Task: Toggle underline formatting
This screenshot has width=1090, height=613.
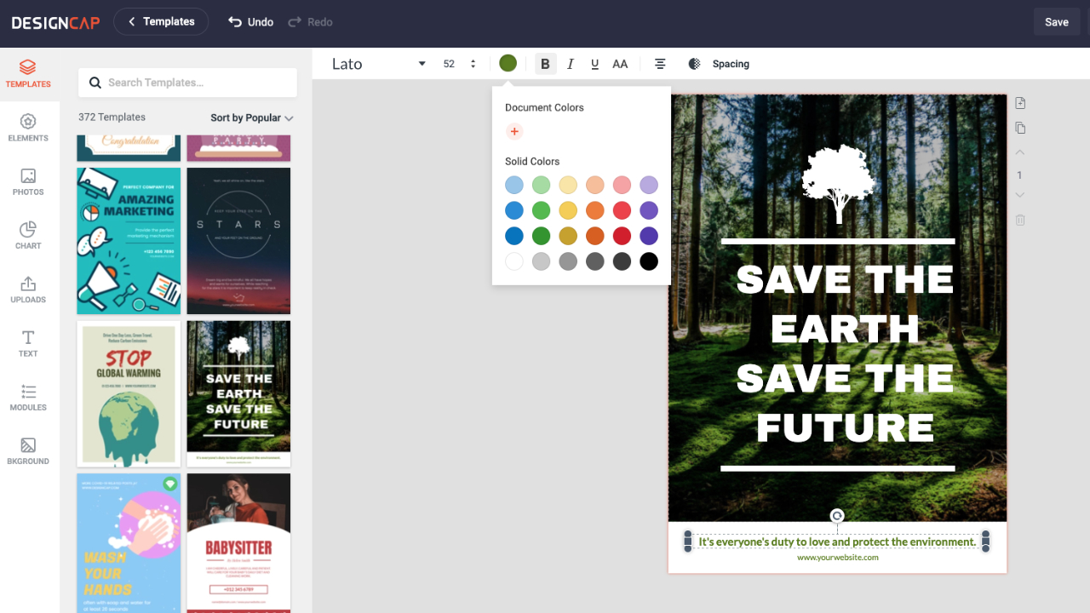Action: click(x=594, y=64)
